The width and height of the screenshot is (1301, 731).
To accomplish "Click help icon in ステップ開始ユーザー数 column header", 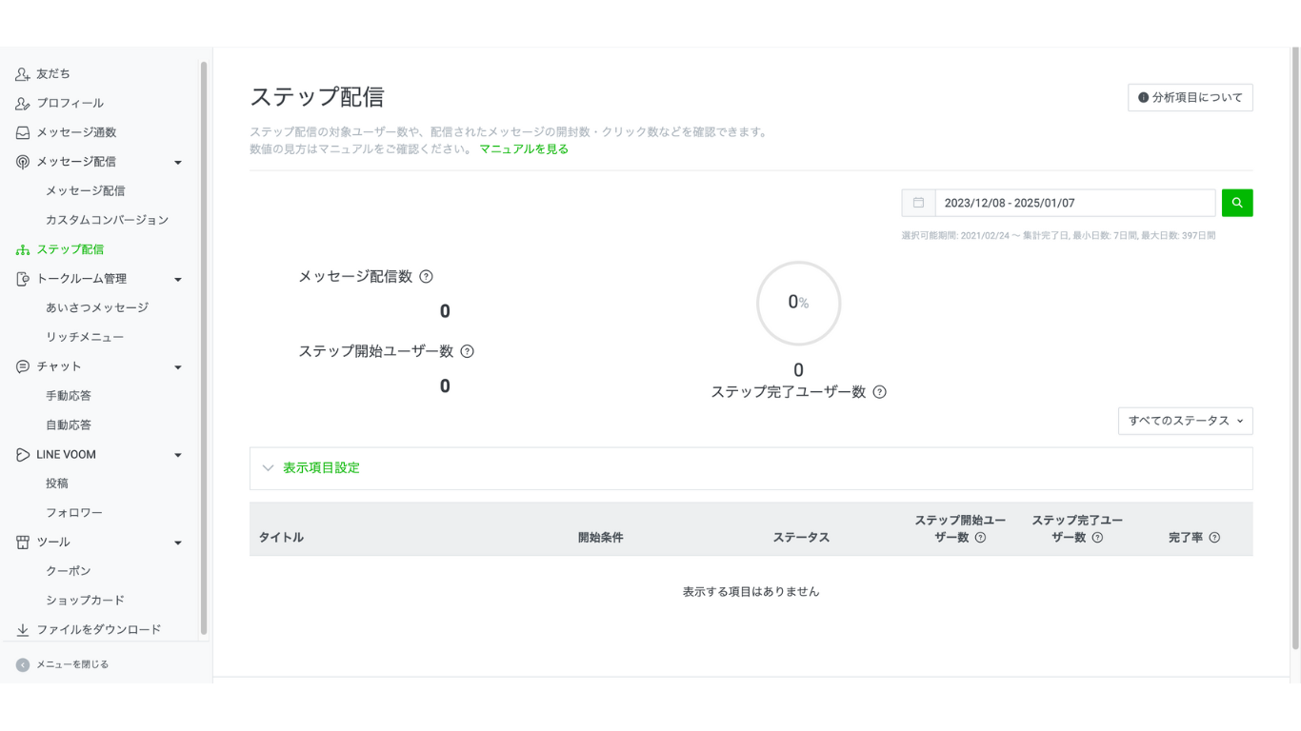I will (x=980, y=538).
